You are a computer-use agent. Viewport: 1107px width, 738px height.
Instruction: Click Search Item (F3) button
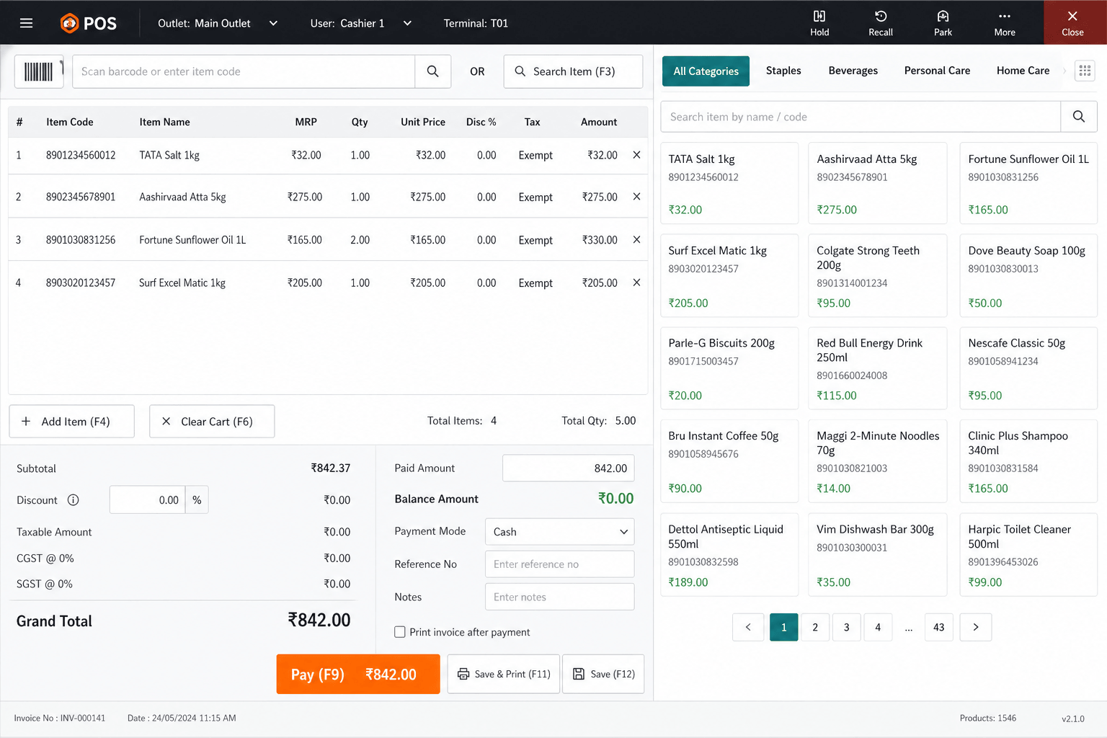[x=573, y=71]
